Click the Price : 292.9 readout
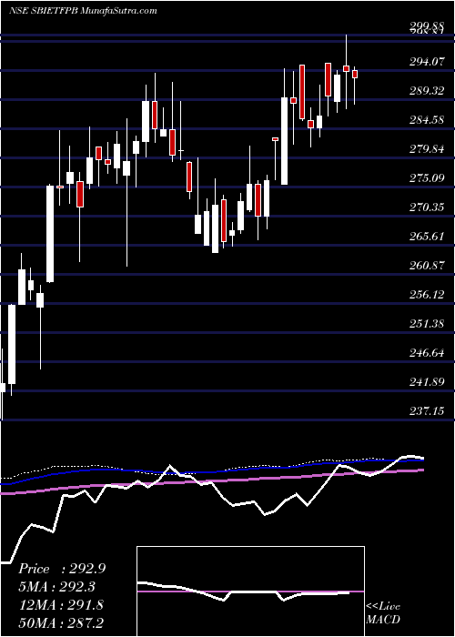Viewport: 455px width, 637px height. click(62, 569)
